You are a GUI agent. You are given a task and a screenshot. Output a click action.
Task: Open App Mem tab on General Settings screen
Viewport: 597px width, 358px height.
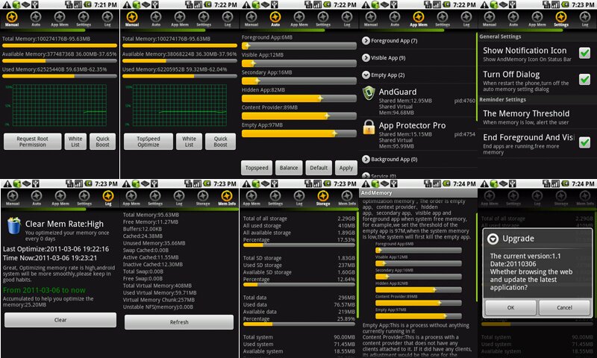(537, 19)
